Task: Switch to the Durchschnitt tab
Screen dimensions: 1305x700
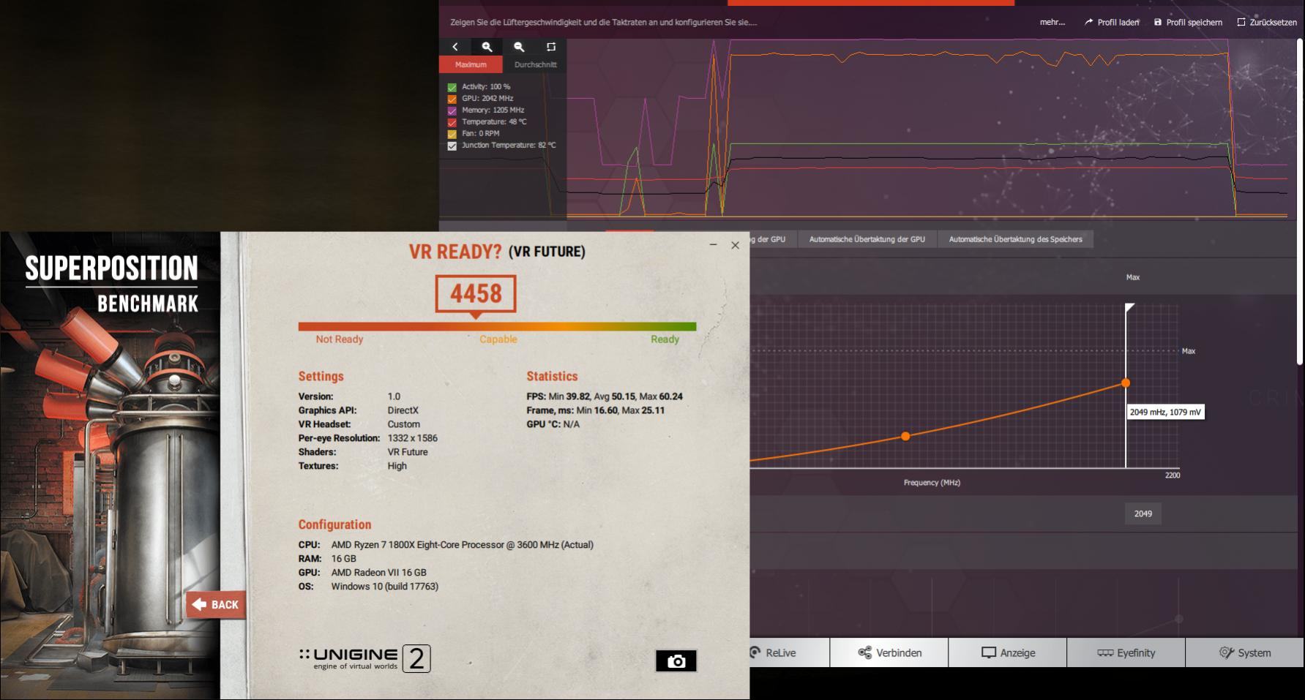Action: 535,64
